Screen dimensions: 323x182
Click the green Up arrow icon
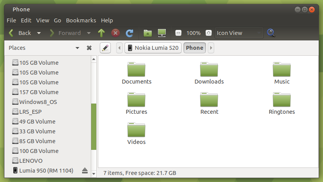pos(101,33)
